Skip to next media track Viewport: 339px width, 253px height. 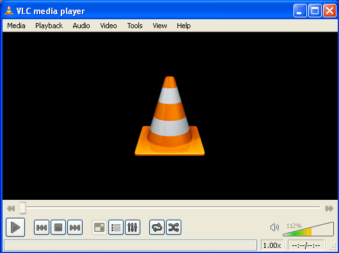point(75,227)
